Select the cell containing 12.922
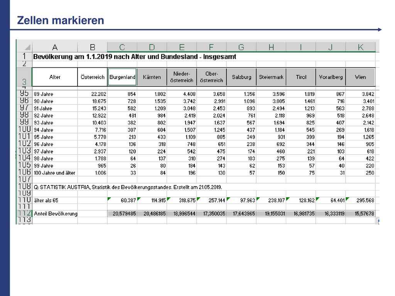The width and height of the screenshot is (395, 296). tap(93, 116)
